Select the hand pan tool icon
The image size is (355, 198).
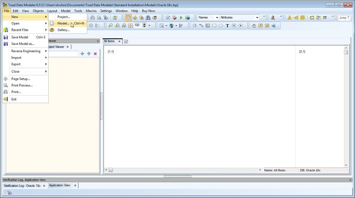point(254,26)
